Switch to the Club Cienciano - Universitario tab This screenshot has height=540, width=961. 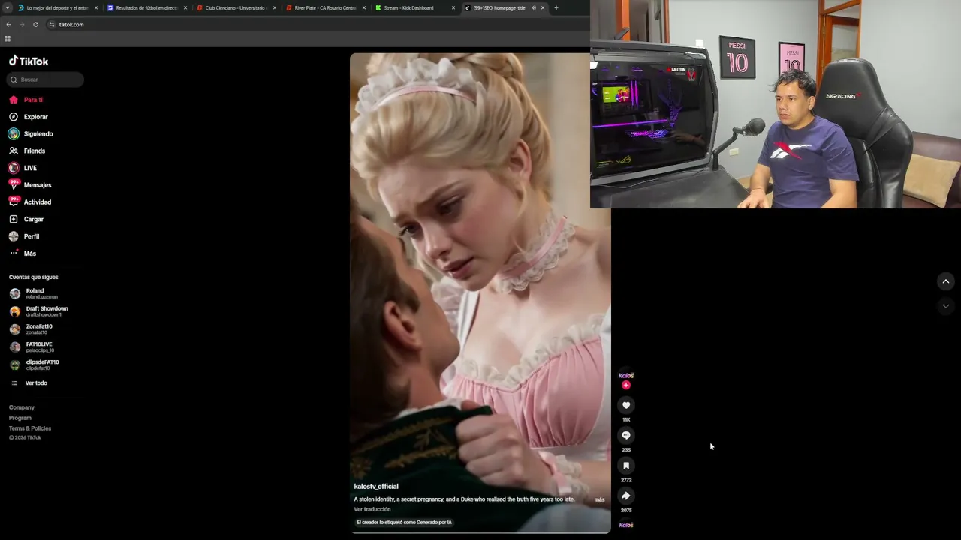point(236,8)
